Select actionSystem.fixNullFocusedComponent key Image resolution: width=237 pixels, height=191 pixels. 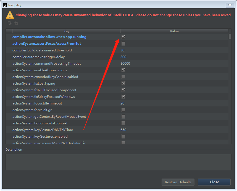coord(44,90)
